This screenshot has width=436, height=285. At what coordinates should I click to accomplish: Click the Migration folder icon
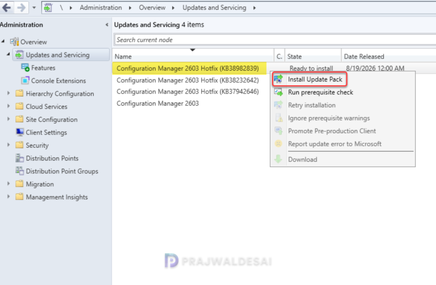click(x=20, y=184)
